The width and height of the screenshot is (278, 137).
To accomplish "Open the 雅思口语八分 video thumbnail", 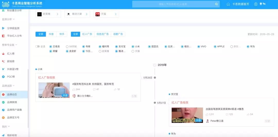I will point(187,115).
